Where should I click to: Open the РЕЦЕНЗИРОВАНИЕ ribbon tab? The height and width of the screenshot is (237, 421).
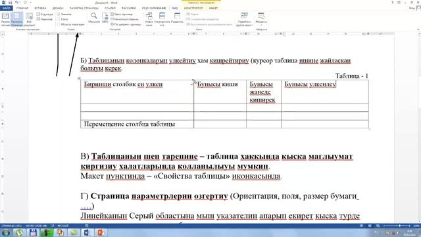154,9
